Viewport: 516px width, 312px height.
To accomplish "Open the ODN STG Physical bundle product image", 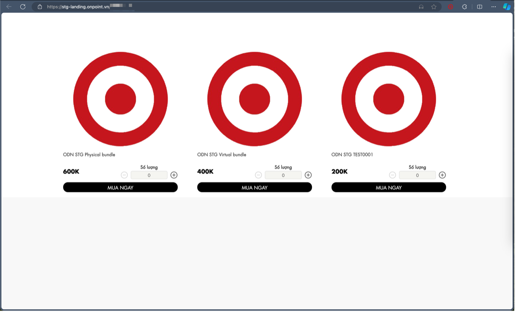I will (121, 99).
